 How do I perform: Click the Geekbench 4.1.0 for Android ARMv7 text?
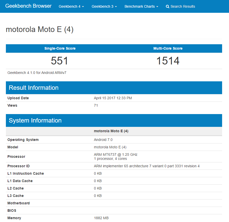[x=37, y=73]
